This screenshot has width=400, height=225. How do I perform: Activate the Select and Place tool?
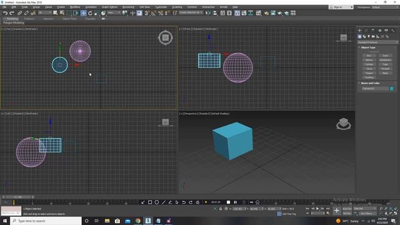103,13
